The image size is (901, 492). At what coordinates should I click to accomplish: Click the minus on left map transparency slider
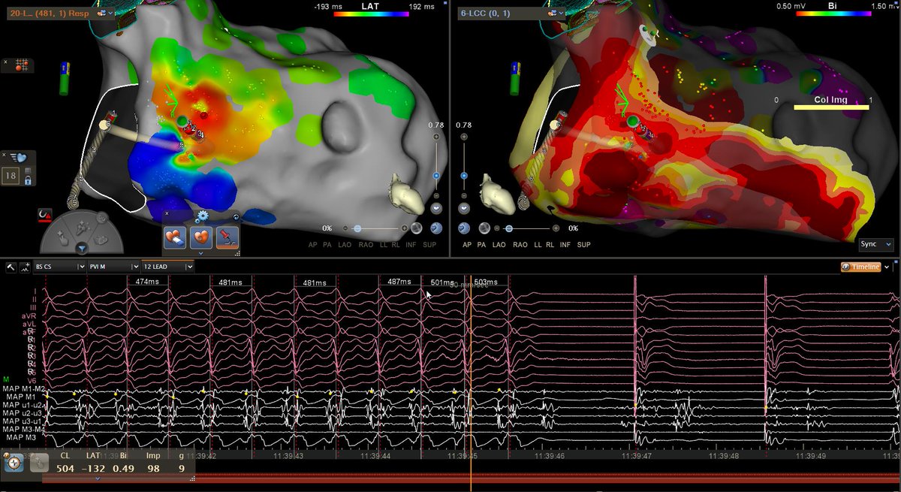347,228
